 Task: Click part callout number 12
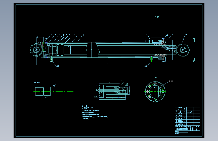[x=172, y=35]
